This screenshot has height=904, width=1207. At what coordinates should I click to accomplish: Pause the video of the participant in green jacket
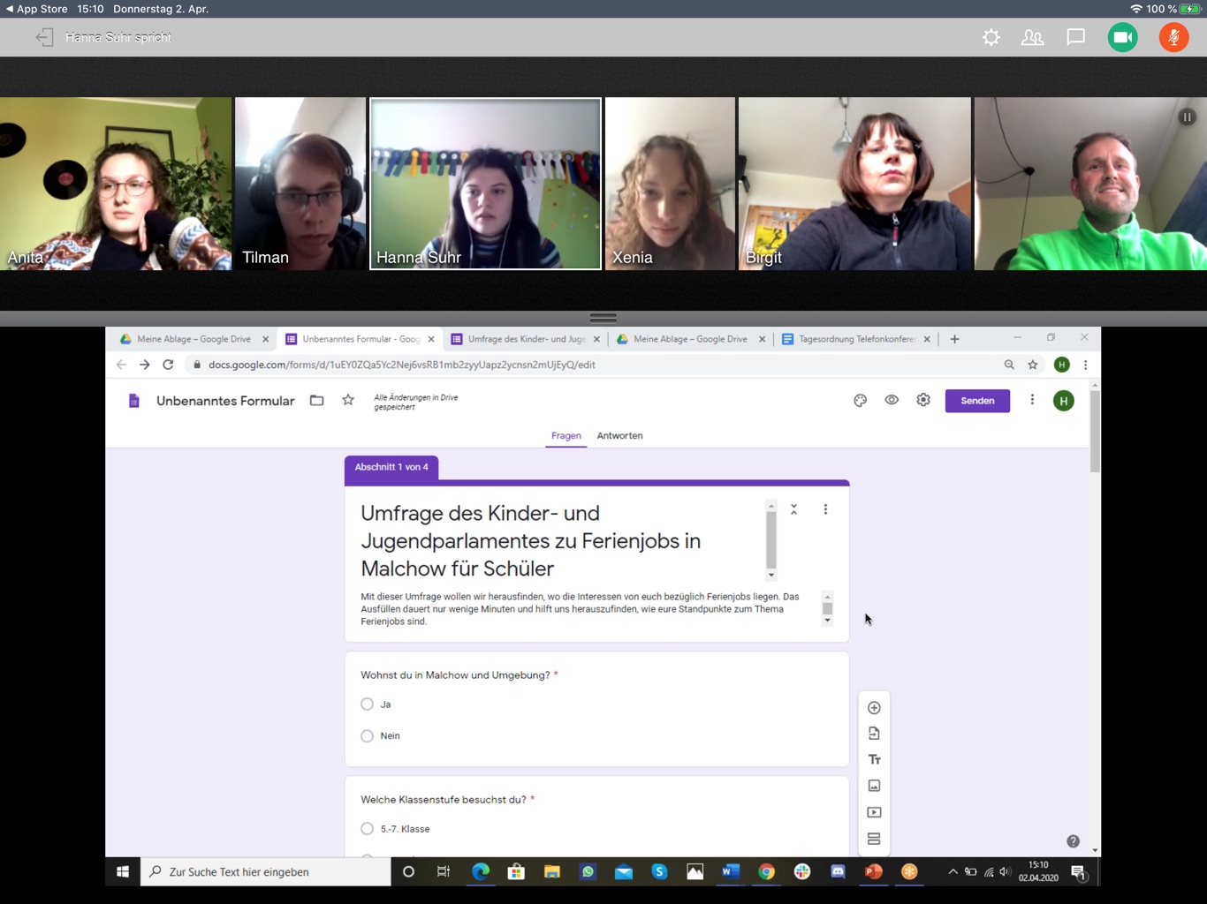point(1187,117)
